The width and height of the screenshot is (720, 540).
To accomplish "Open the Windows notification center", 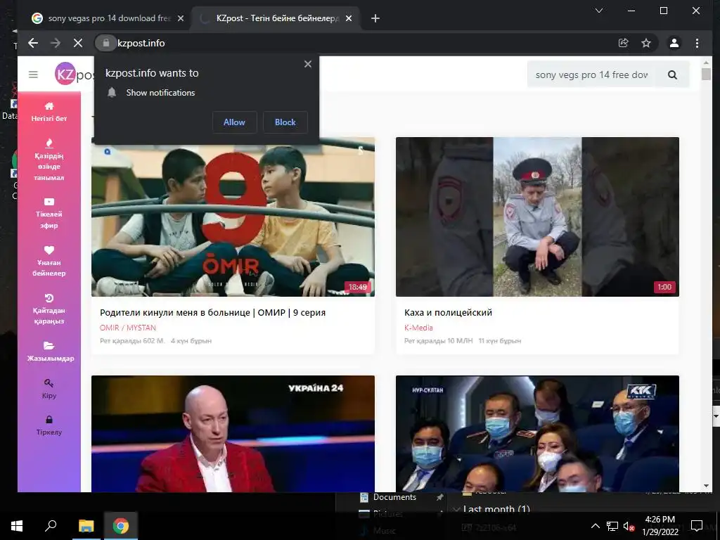I will tap(697, 526).
